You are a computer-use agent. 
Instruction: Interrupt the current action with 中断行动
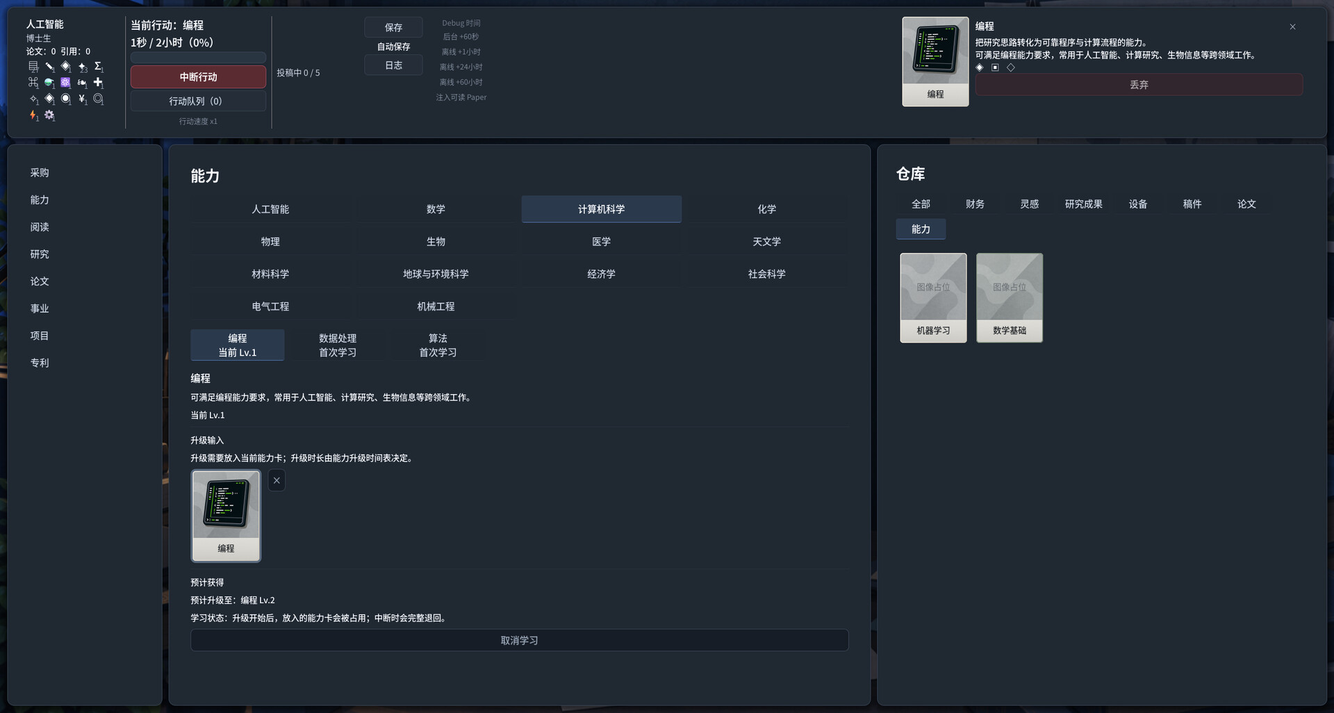coord(198,77)
